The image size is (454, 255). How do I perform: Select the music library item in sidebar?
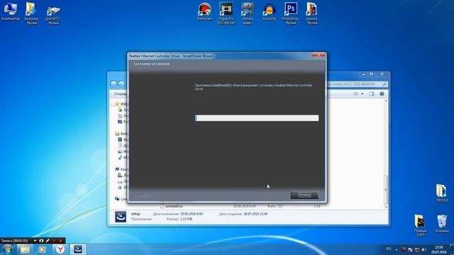pyautogui.click(x=122, y=157)
